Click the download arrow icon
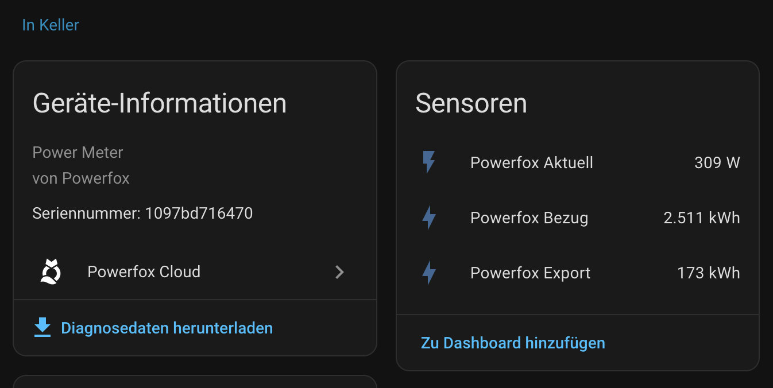 pos(42,328)
